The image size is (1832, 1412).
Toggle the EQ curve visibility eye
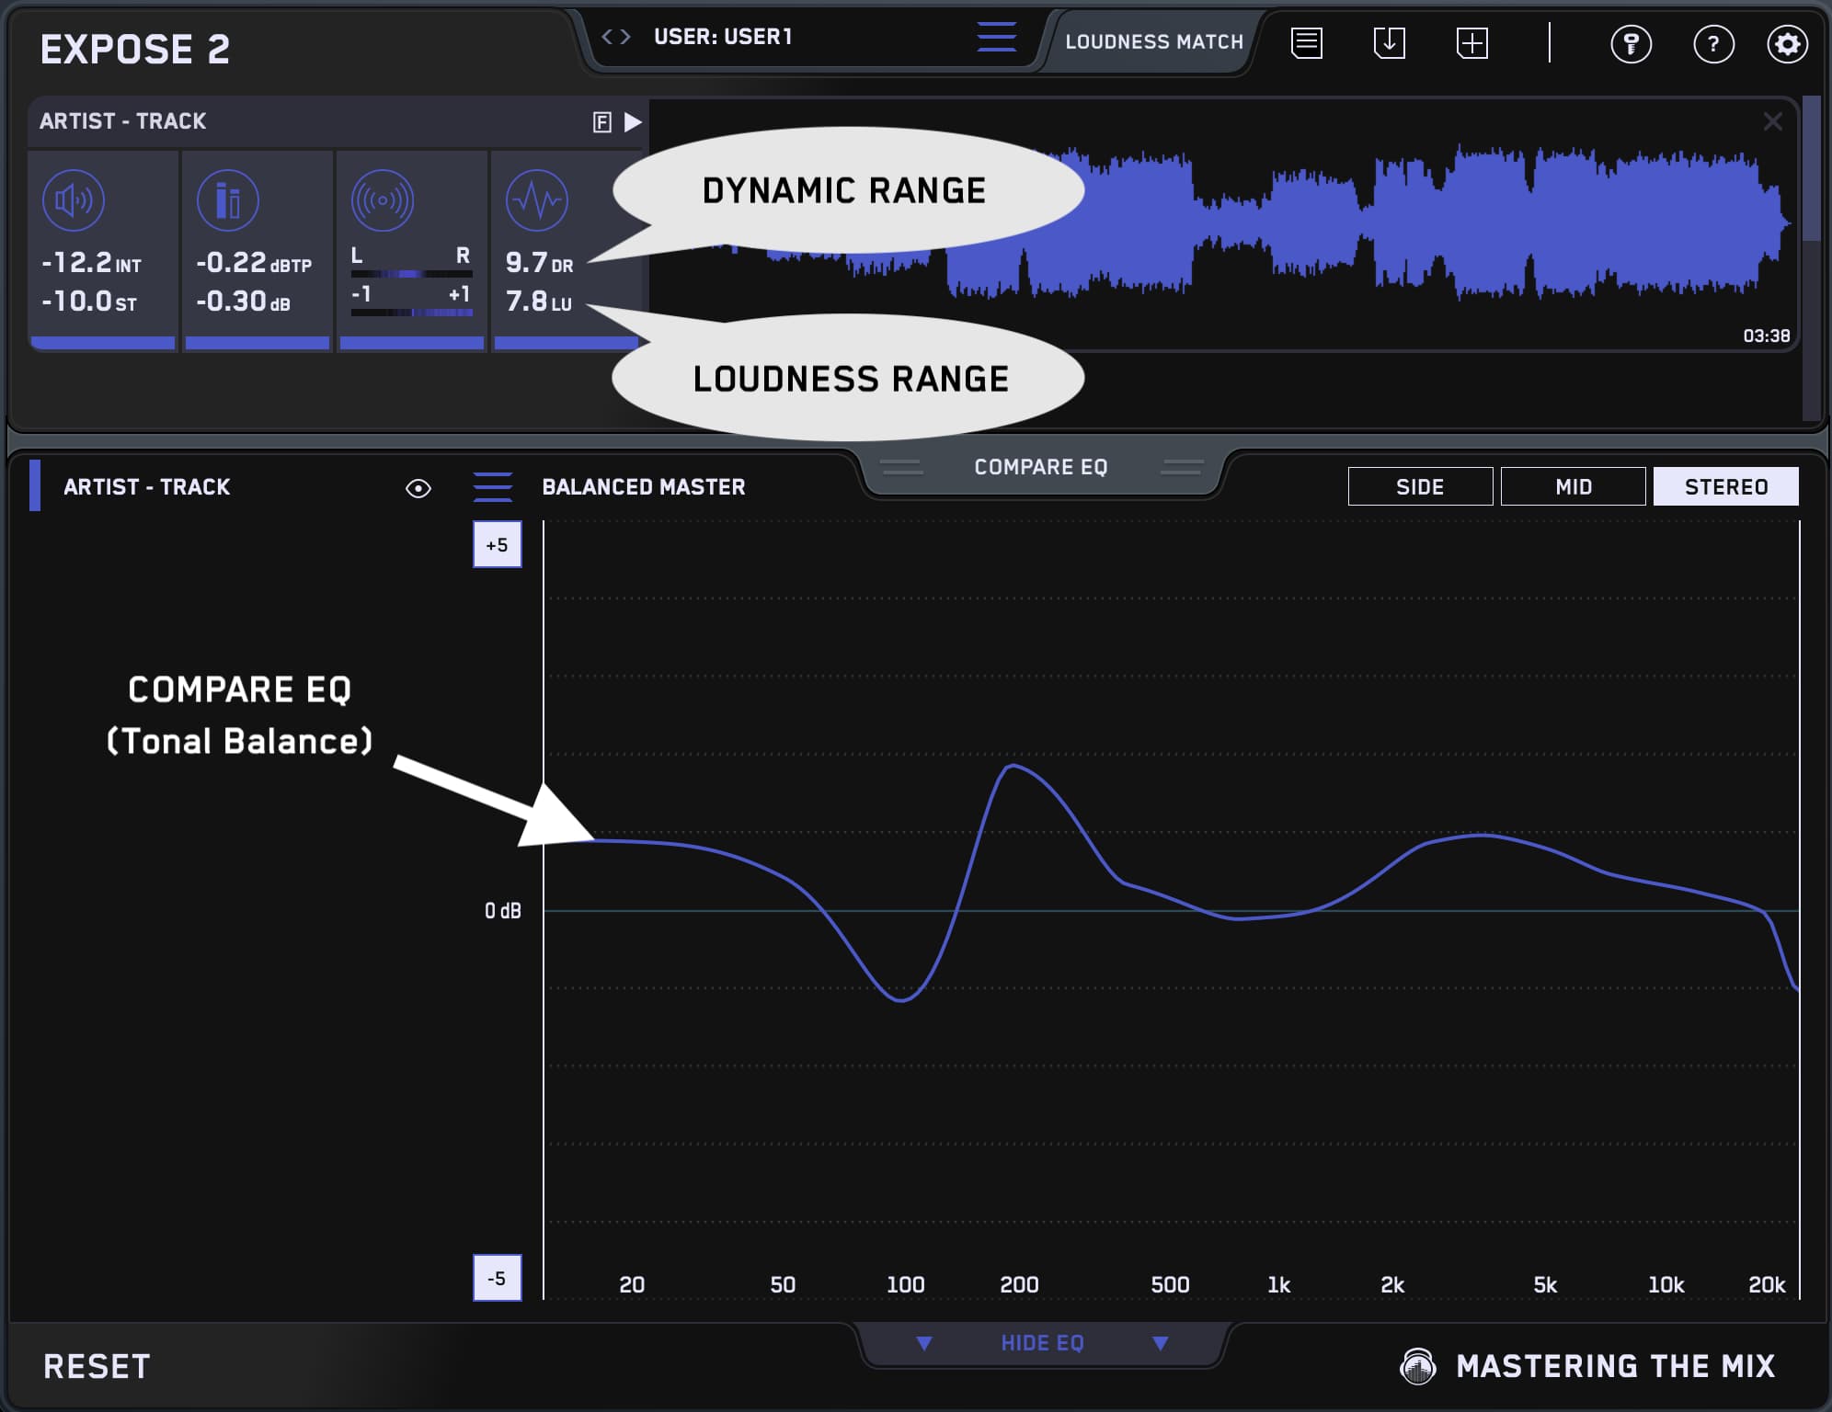point(418,488)
